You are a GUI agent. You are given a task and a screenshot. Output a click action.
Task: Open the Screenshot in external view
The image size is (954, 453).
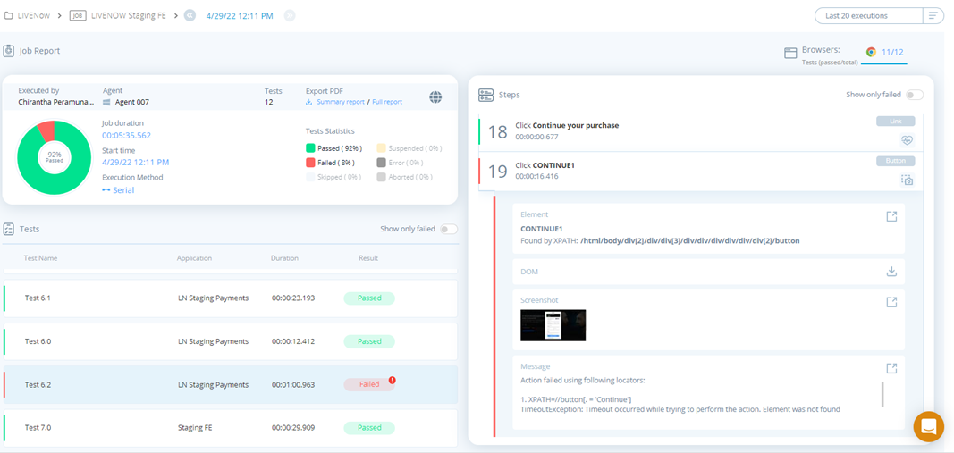coord(891,302)
